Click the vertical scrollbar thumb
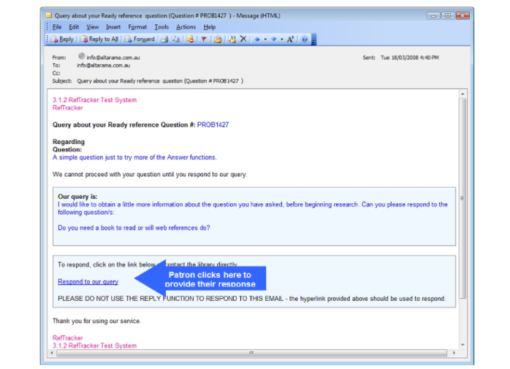 [463, 198]
